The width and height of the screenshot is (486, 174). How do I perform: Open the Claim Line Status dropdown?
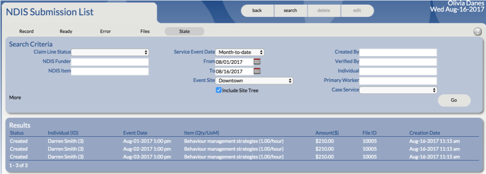coord(110,52)
